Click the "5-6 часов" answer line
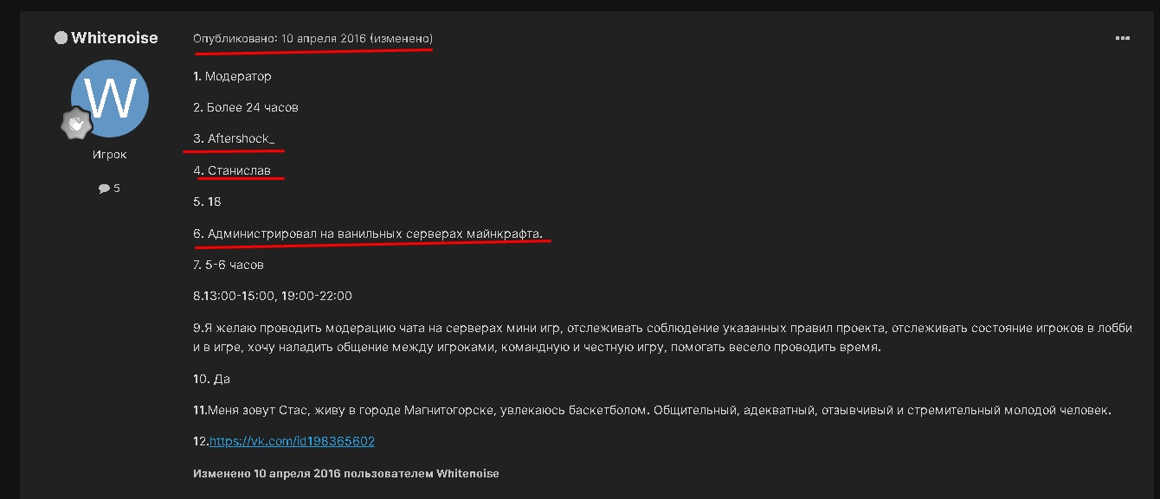This screenshot has height=499, width=1160. pos(234,265)
